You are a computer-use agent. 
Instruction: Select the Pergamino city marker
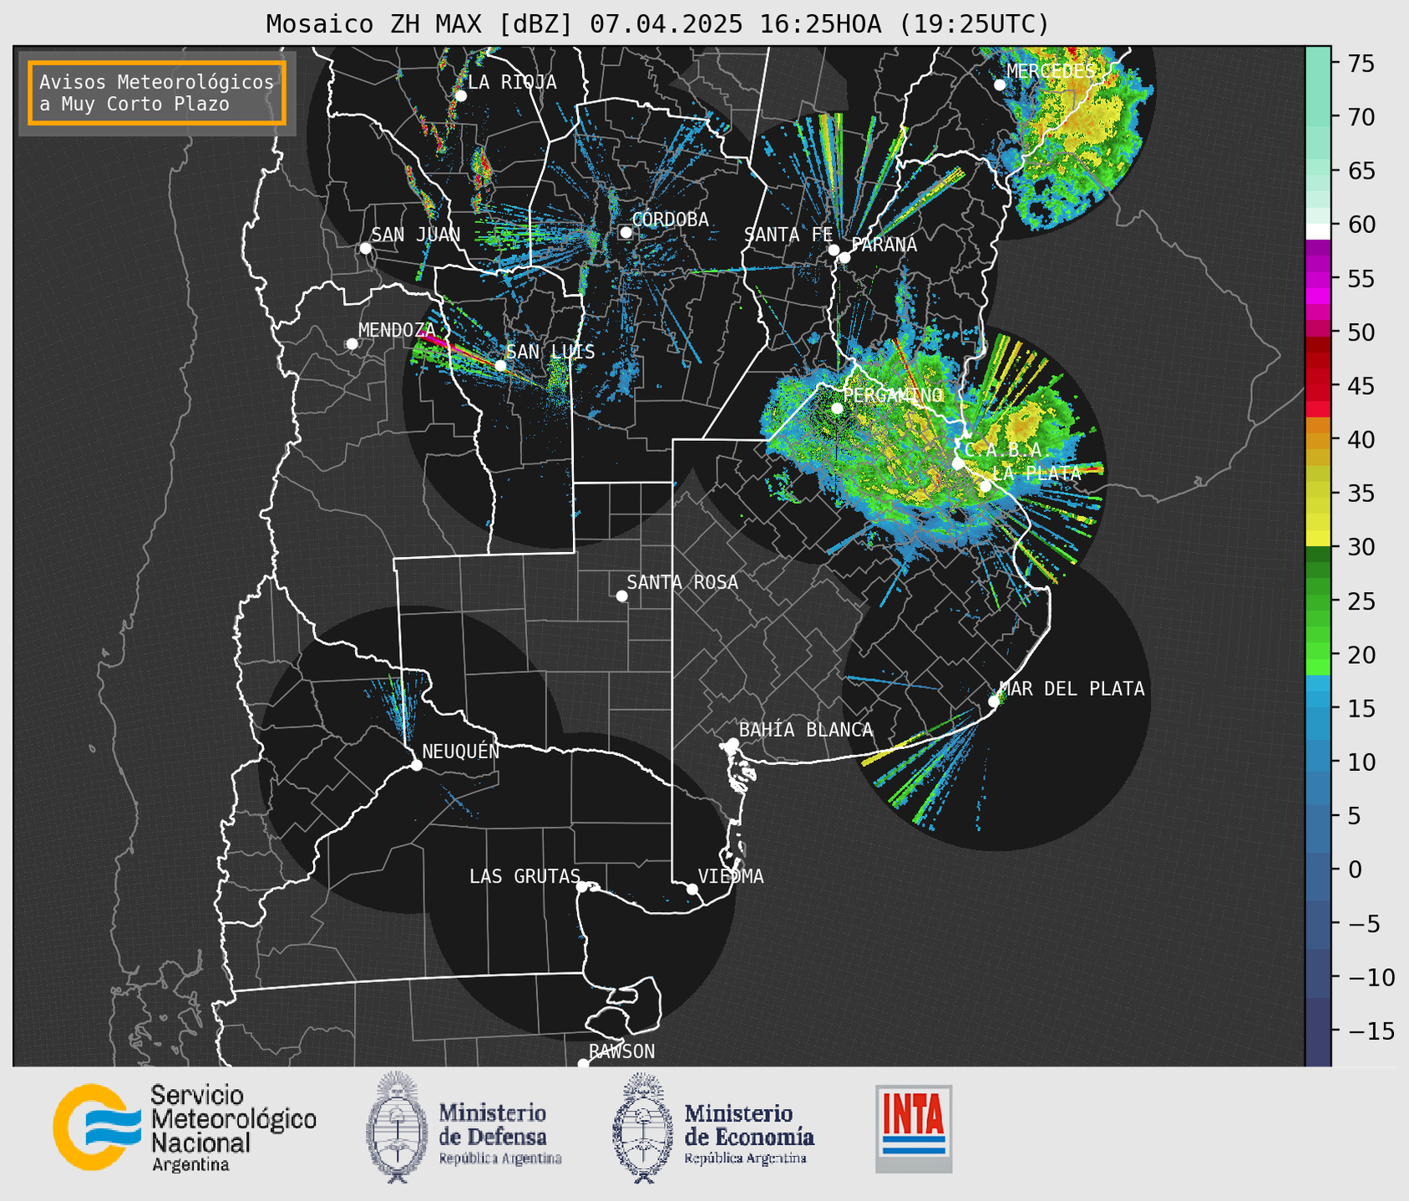click(x=837, y=408)
